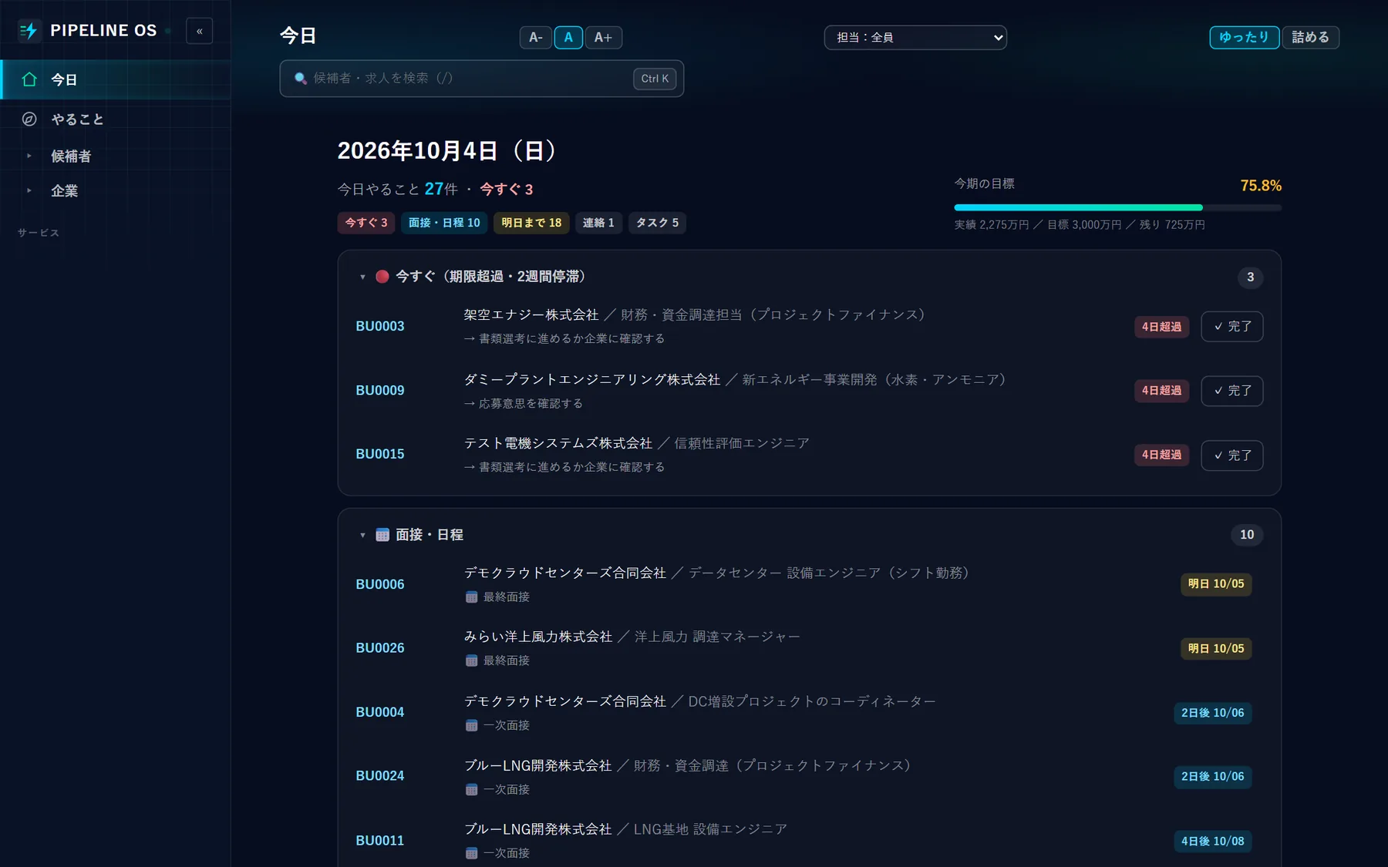Viewport: 1388px width, 867px height.
Task: Filter by the 今すぐ 3 chip
Action: (366, 223)
